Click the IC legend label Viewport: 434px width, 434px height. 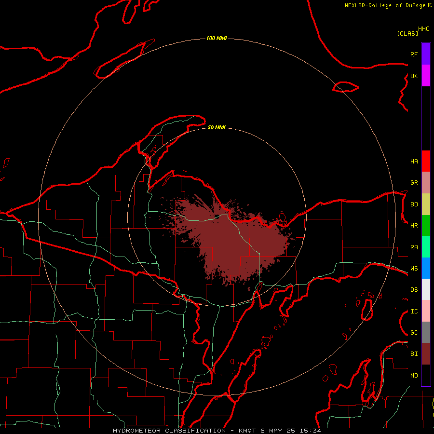pyautogui.click(x=414, y=312)
